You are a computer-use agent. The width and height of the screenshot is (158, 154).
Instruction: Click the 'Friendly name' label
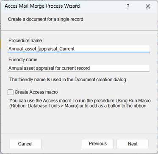(23, 60)
